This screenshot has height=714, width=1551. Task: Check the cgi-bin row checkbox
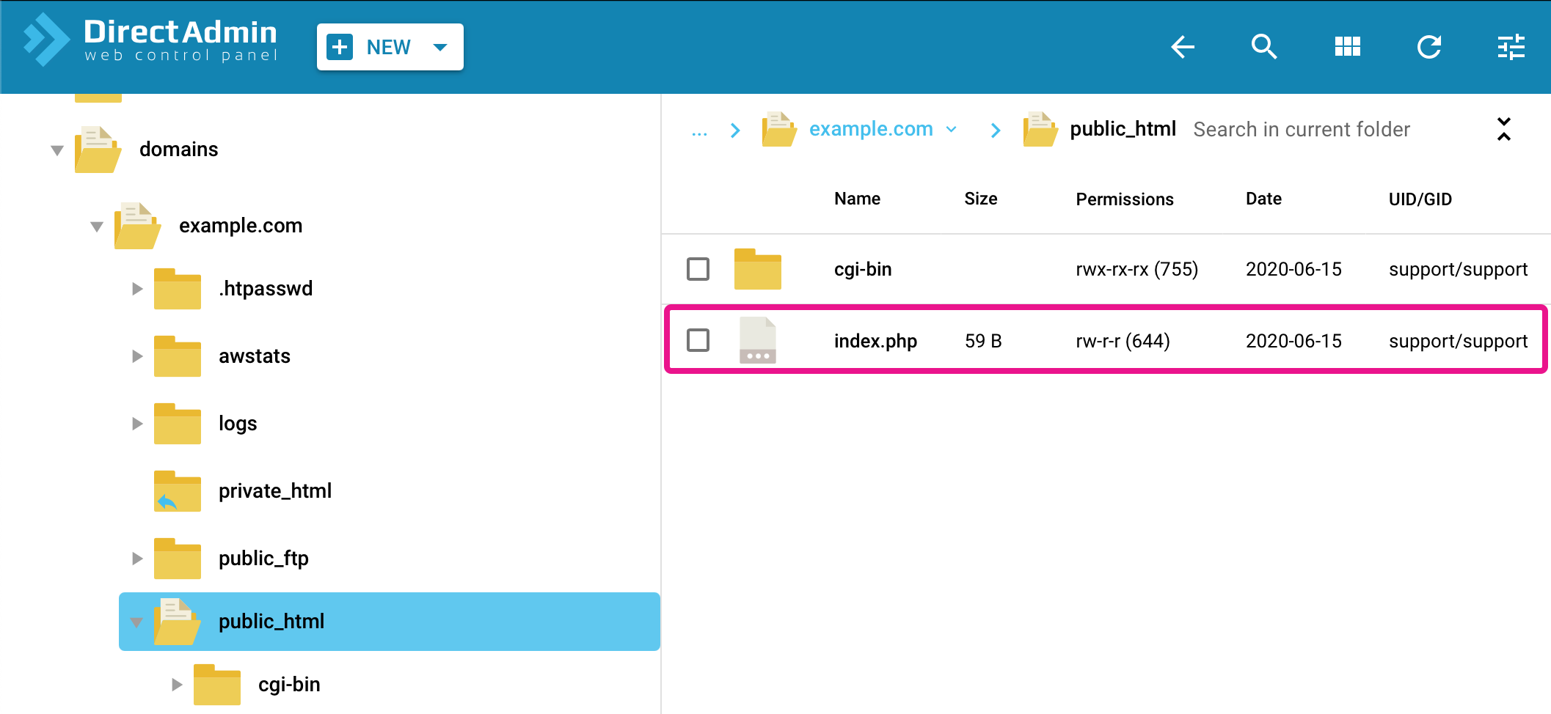point(698,269)
